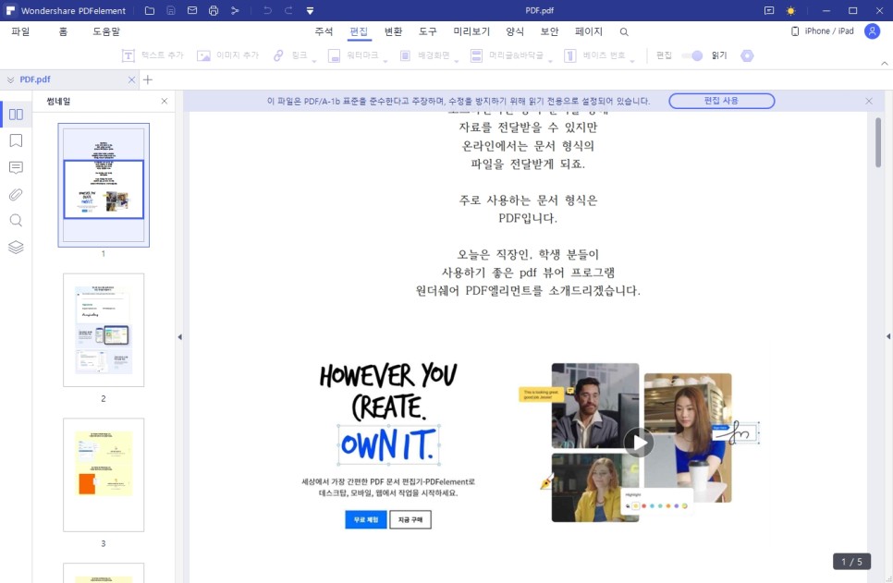Click the search magnifier in ribbon tabs
The width and height of the screenshot is (893, 583).
(624, 32)
